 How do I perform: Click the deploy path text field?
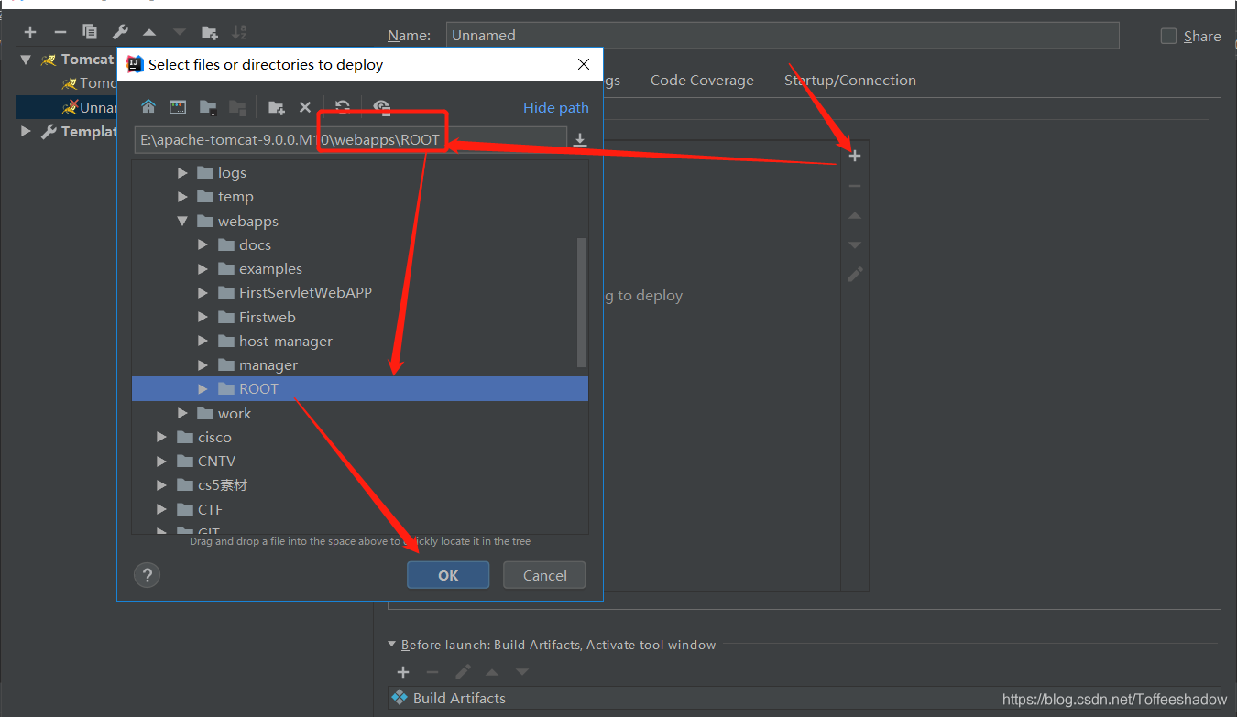[x=350, y=140]
